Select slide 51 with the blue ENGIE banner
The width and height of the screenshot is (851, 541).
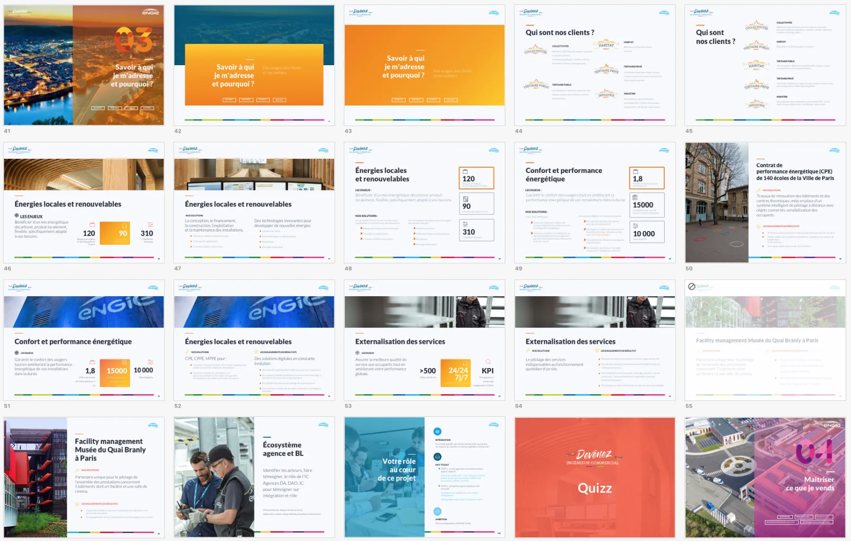pyautogui.click(x=84, y=340)
